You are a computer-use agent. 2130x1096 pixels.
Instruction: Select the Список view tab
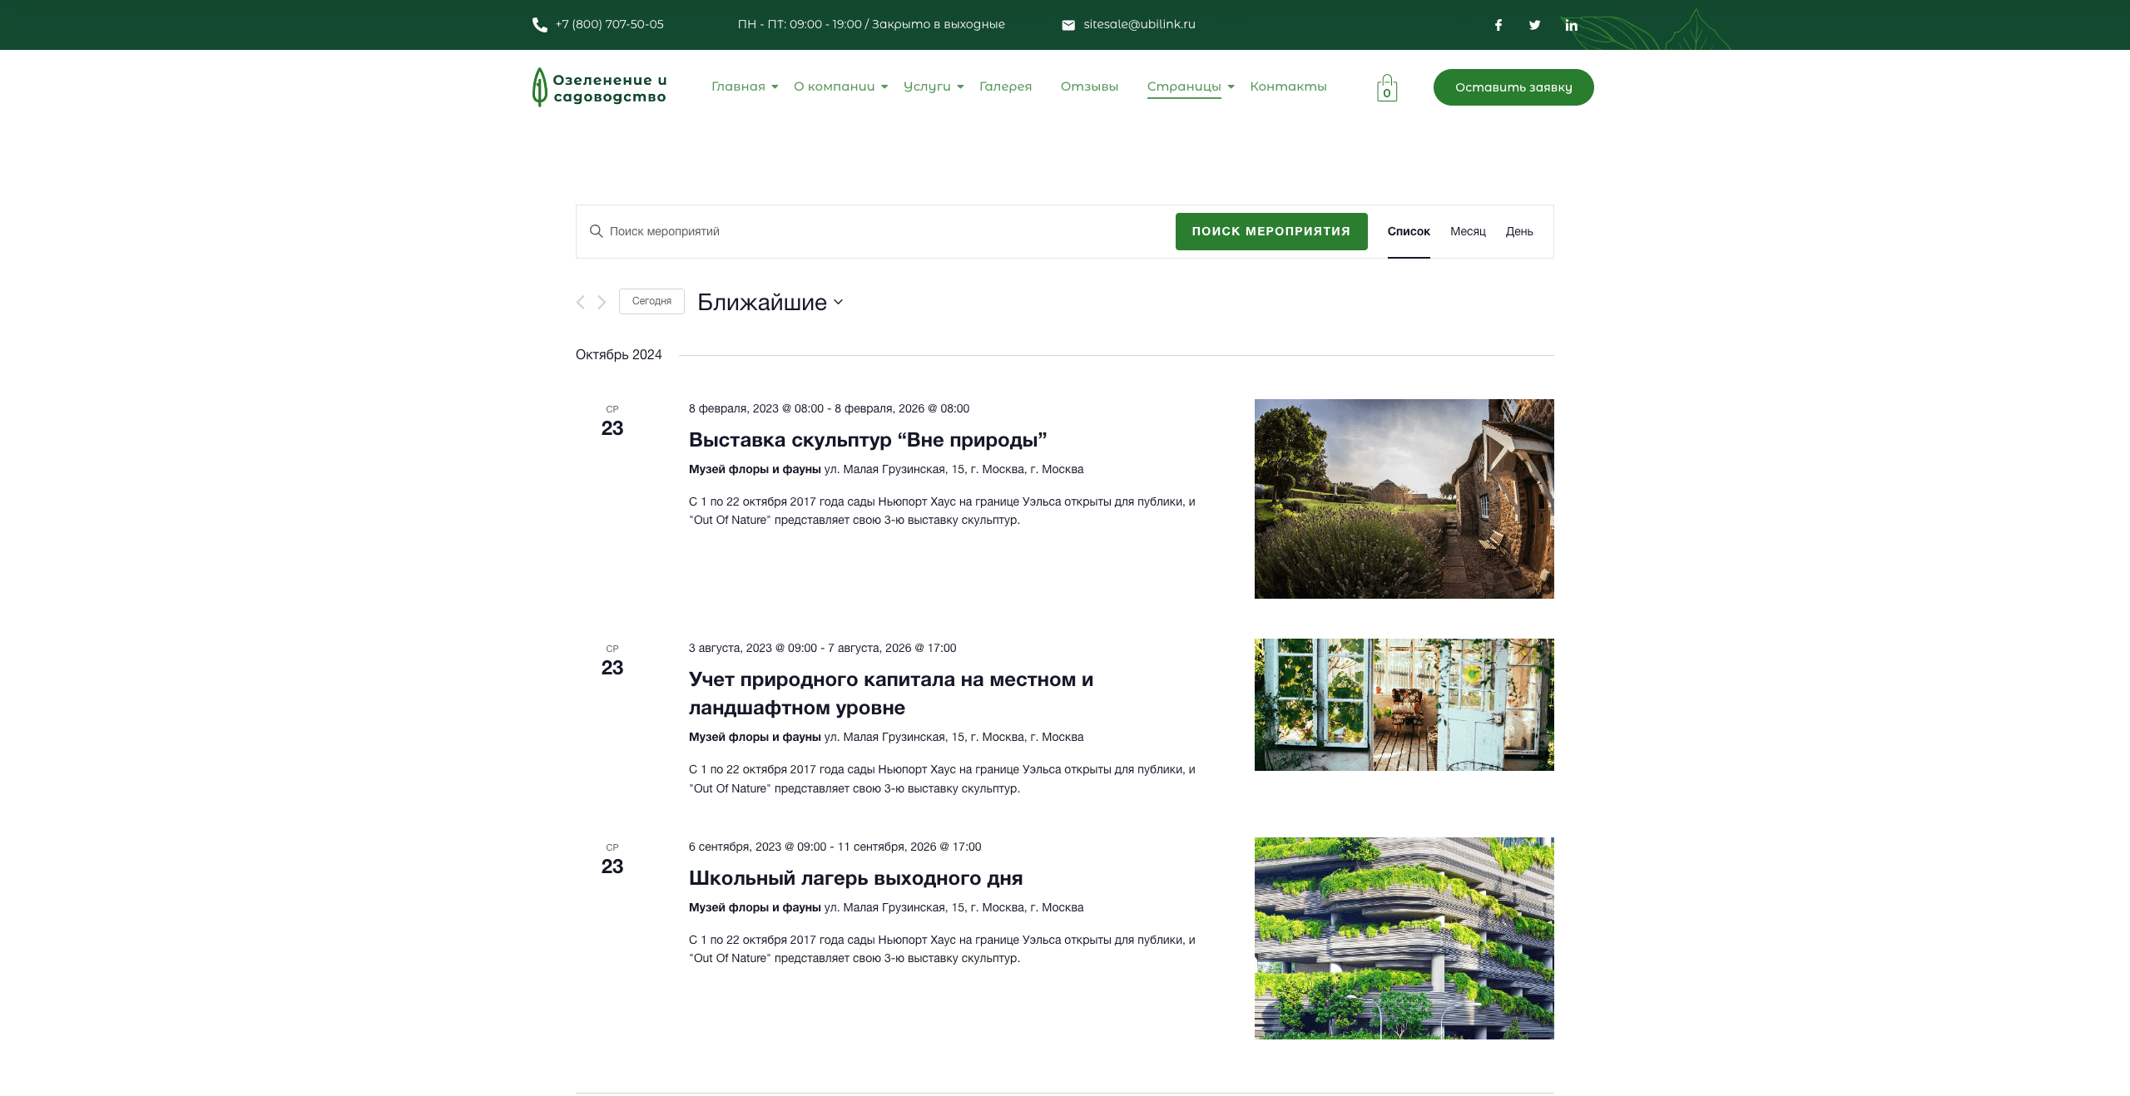coord(1408,231)
